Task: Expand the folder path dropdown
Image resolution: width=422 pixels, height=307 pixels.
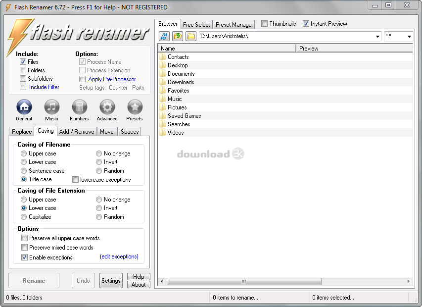Action: tap(377, 36)
